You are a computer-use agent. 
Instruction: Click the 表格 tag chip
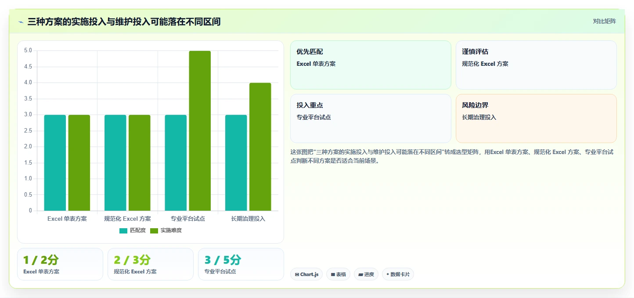coord(338,274)
